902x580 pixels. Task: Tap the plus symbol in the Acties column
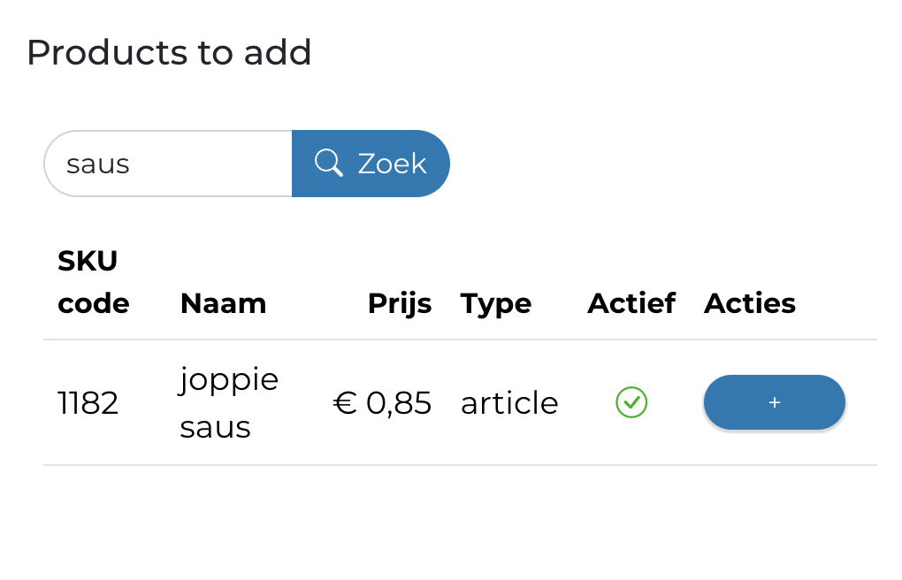774,402
